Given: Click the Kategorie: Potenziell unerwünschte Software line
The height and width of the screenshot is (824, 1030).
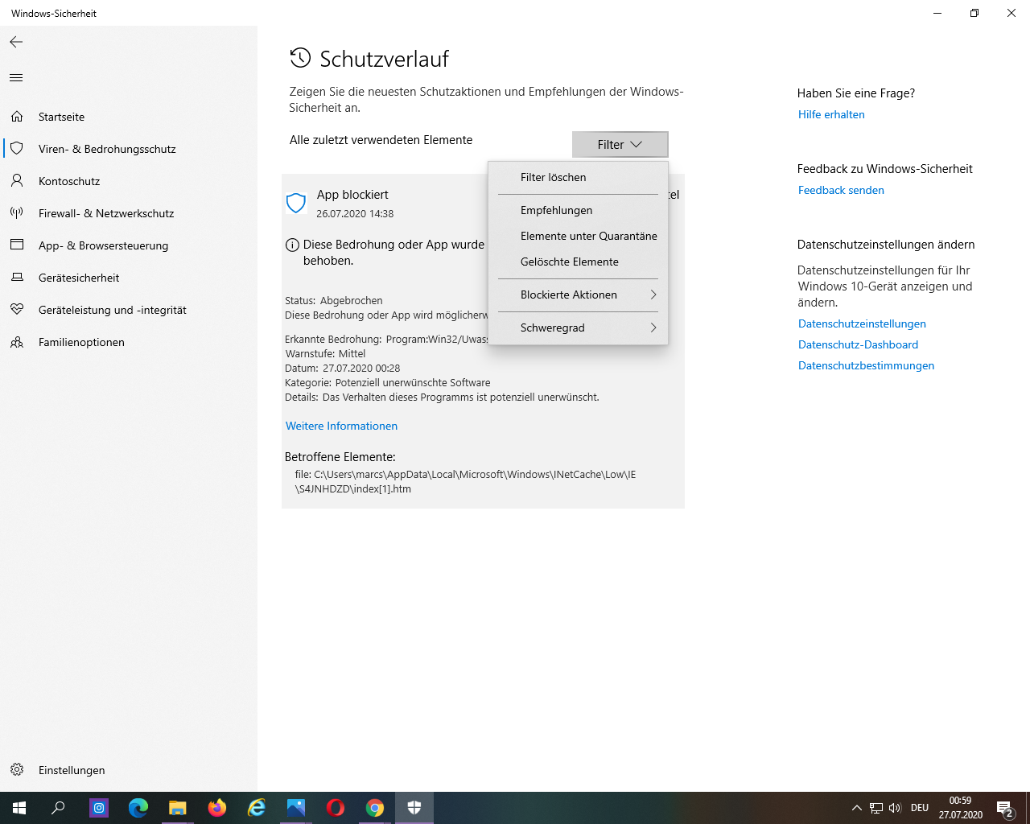Looking at the screenshot, I should [x=387, y=383].
